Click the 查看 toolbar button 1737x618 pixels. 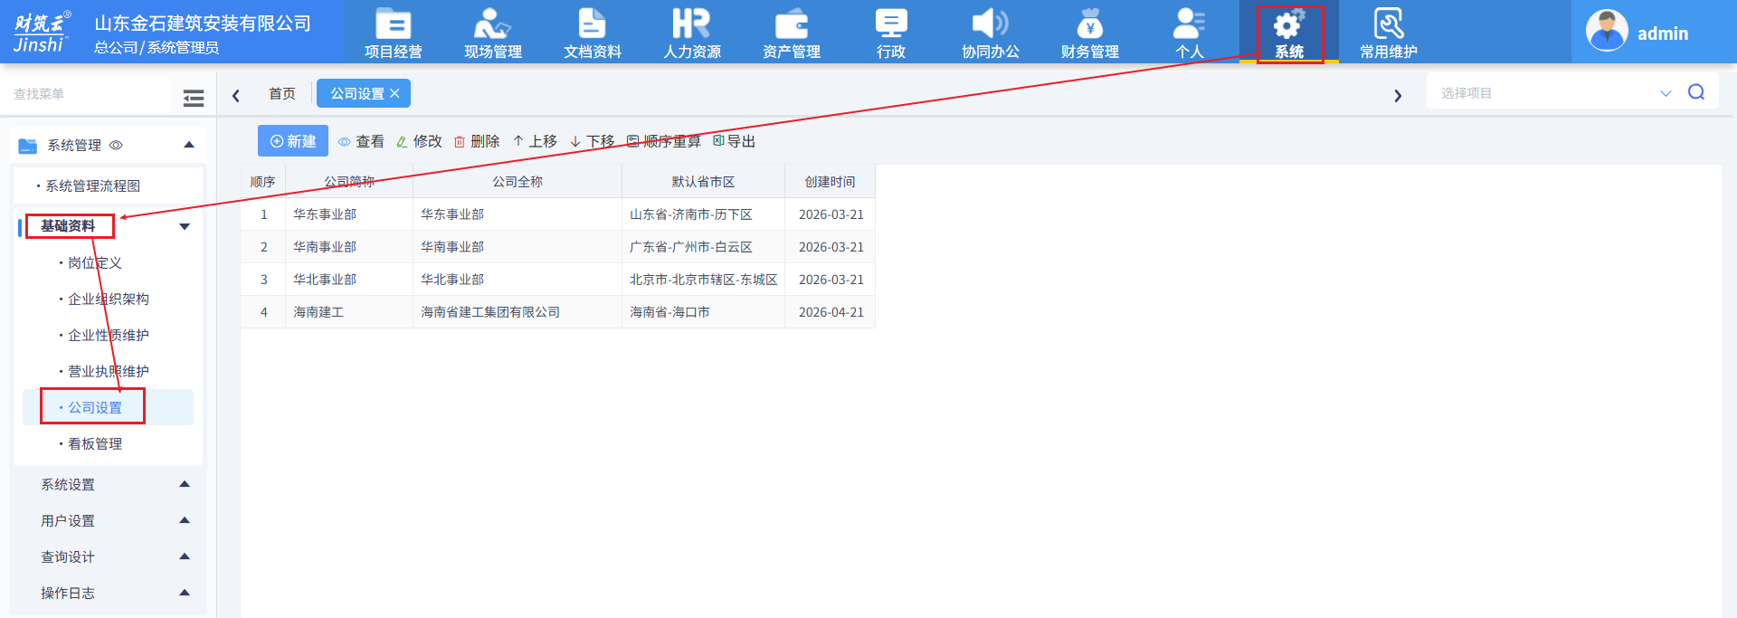click(361, 141)
